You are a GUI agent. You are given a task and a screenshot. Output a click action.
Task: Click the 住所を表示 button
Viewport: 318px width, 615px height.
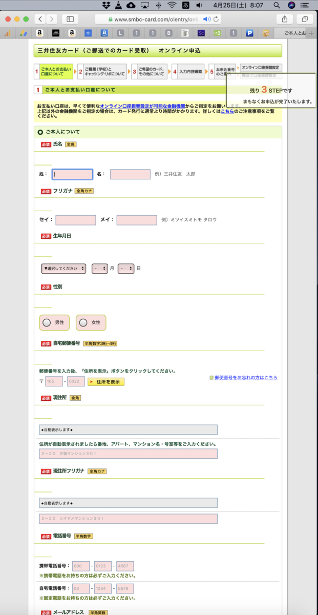coord(106,382)
